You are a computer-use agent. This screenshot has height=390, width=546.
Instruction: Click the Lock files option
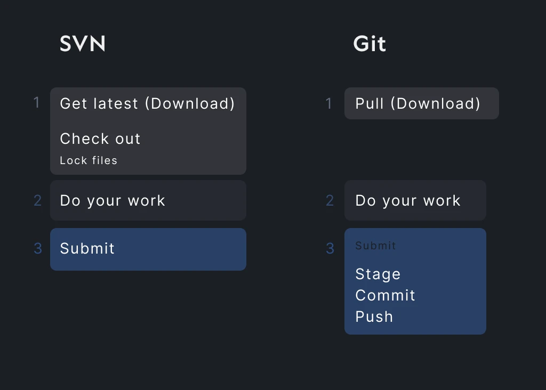tap(89, 160)
